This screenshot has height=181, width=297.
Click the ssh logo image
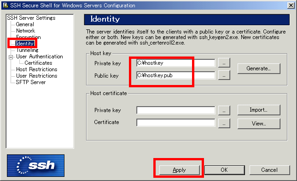36,165
